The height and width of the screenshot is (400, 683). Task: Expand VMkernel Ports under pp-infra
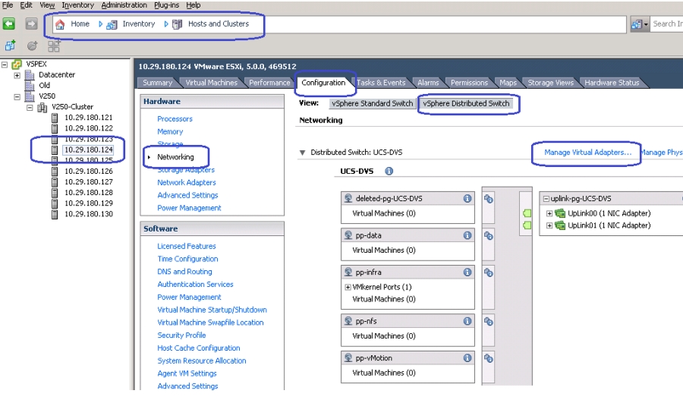pyautogui.click(x=348, y=287)
